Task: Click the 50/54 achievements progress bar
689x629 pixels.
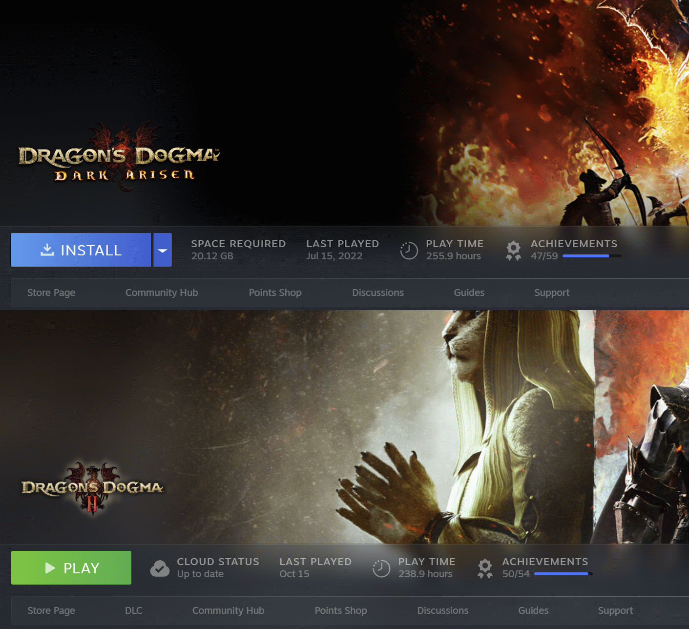Action: click(x=564, y=574)
